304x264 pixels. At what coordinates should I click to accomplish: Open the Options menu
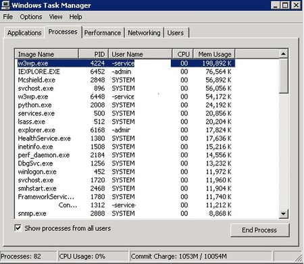coord(31,17)
